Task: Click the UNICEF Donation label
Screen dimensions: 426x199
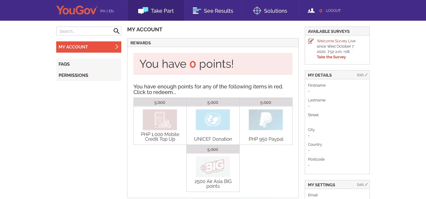Action: click(213, 139)
